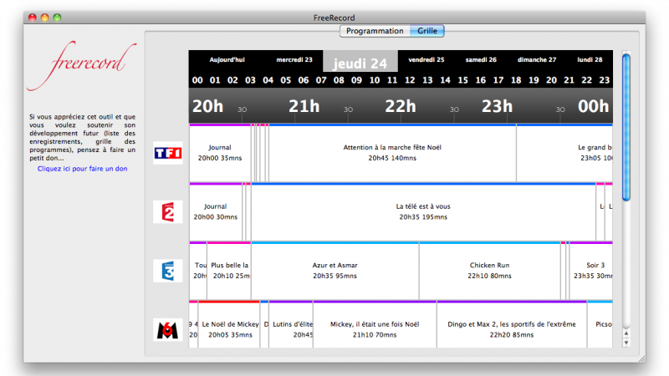669x376 pixels.
Task: Switch to the Programmation tab
Action: point(375,31)
